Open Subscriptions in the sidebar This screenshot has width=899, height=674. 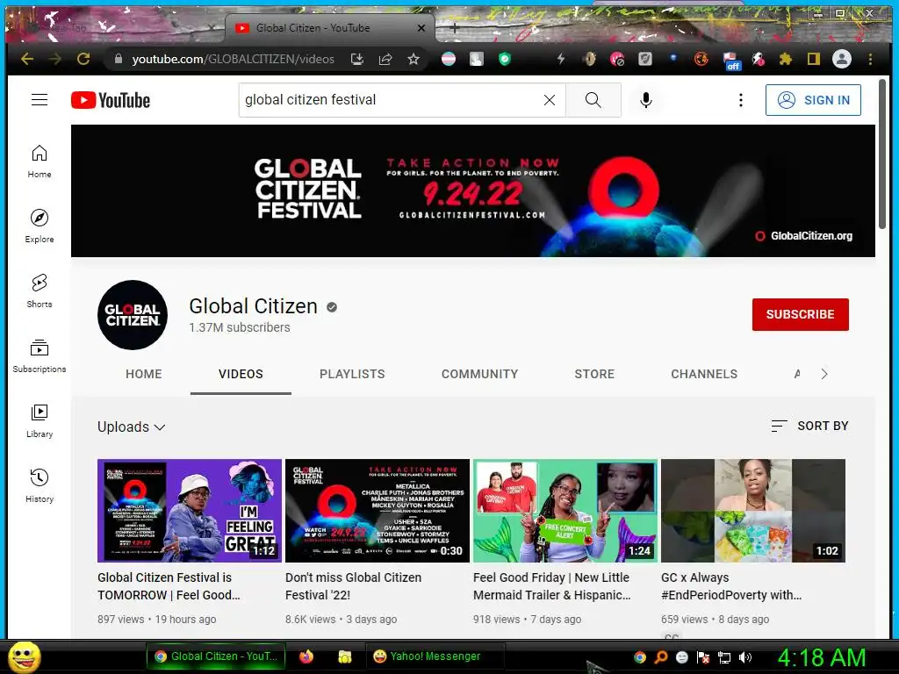coord(39,355)
